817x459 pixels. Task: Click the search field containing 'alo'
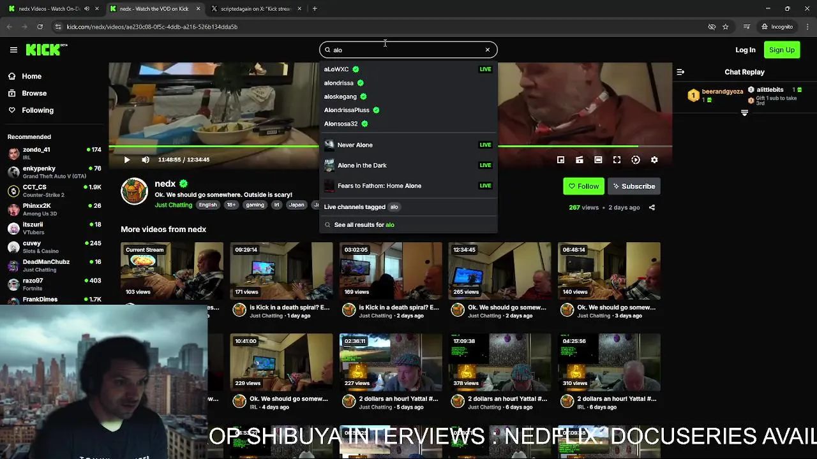click(407, 50)
